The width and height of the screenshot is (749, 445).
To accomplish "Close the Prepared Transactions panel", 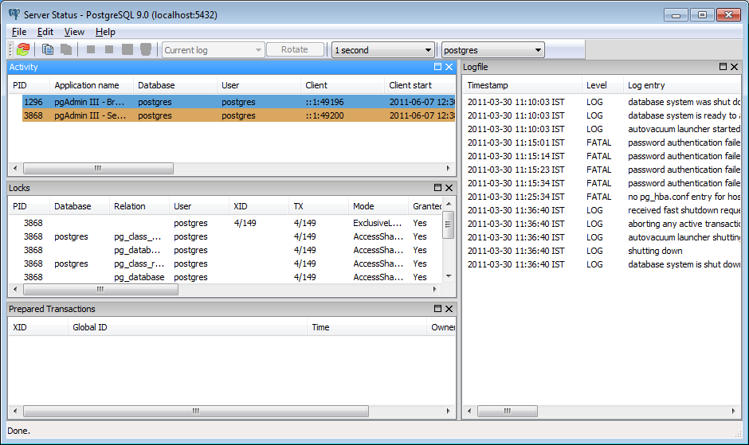I will click(449, 309).
